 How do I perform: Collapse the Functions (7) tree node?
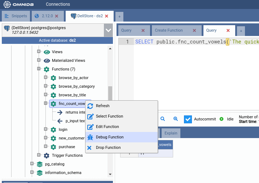click(39, 69)
